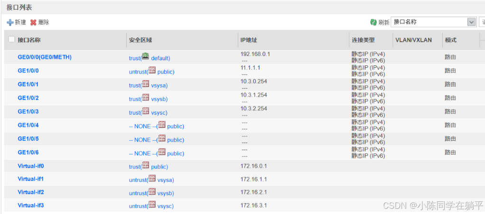This screenshot has height=214, width=485.
Task: Click the vsysb icon in GE1/0/2 row
Action: pyautogui.click(x=145, y=98)
